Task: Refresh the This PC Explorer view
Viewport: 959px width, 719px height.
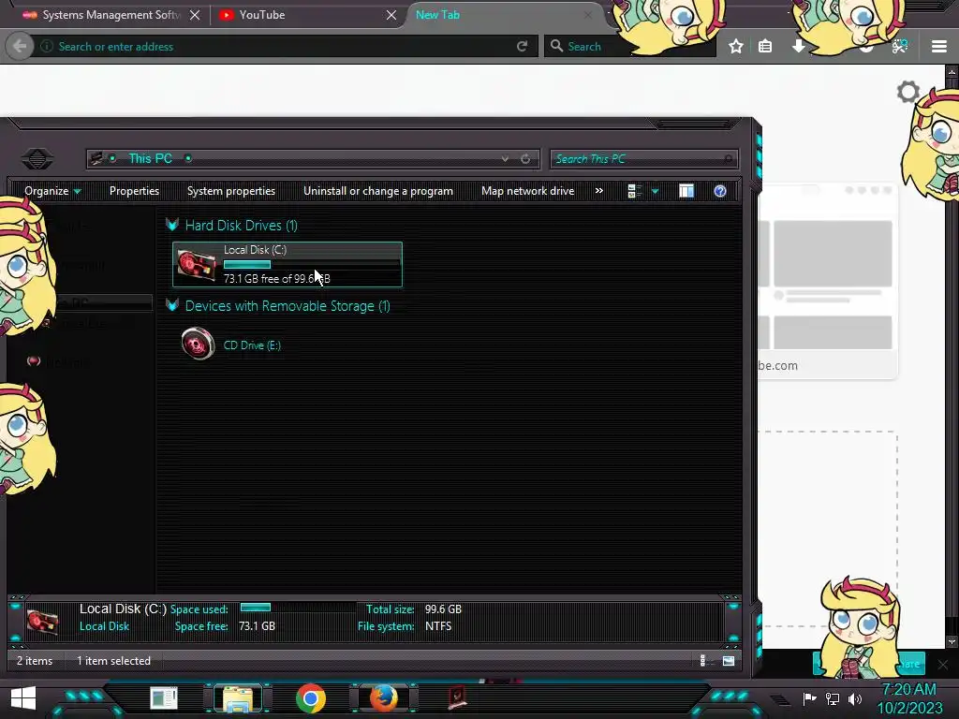Action: pos(525,159)
